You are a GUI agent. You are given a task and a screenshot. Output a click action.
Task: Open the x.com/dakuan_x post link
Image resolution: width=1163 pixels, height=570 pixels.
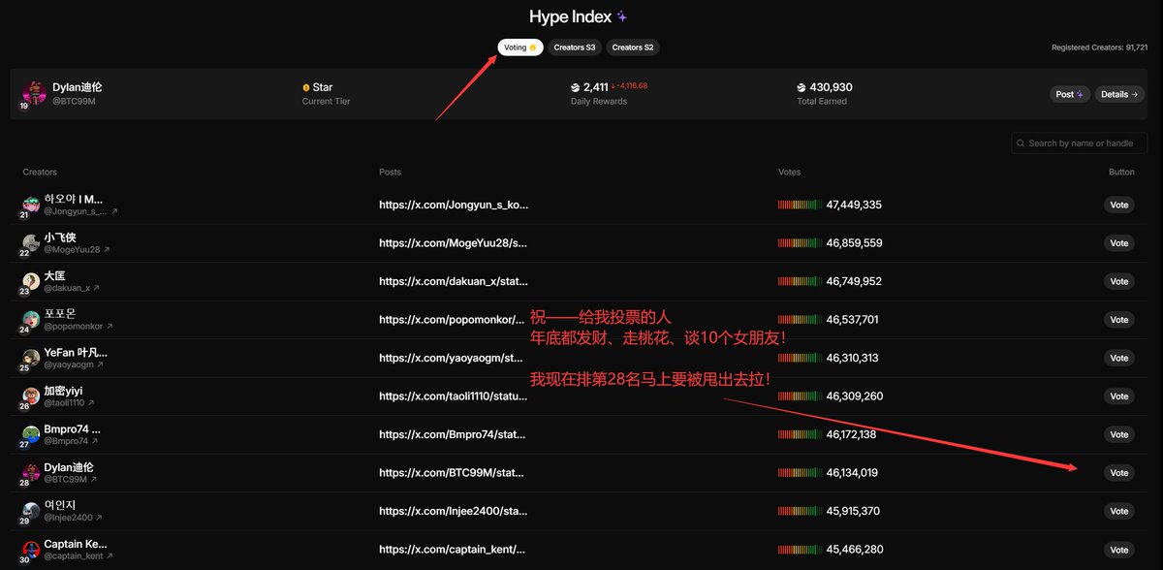(x=454, y=281)
